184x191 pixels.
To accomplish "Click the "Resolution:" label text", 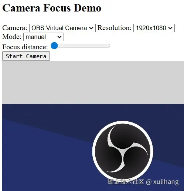I will point(115,28).
